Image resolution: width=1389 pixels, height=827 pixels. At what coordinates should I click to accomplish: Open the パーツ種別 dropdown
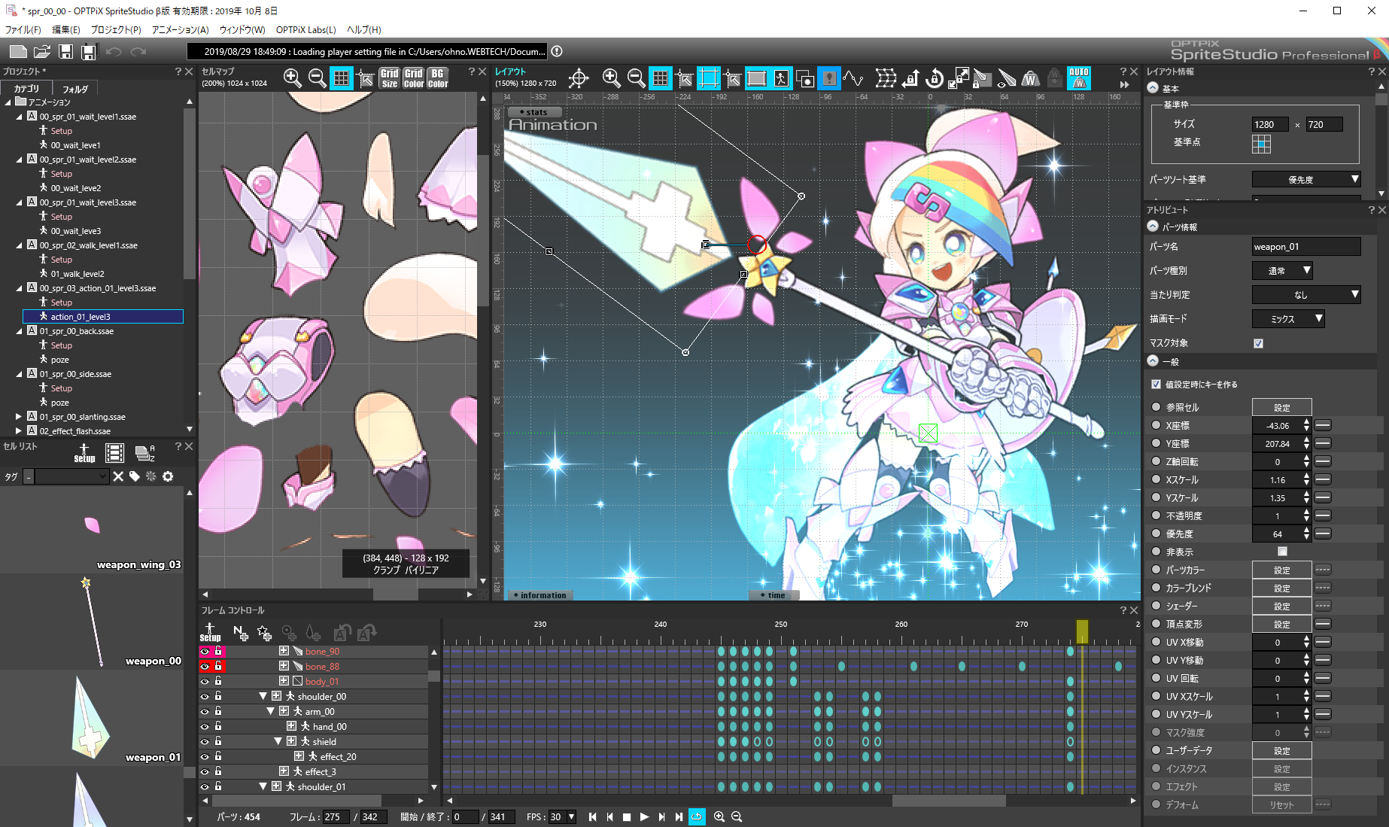[x=1282, y=271]
